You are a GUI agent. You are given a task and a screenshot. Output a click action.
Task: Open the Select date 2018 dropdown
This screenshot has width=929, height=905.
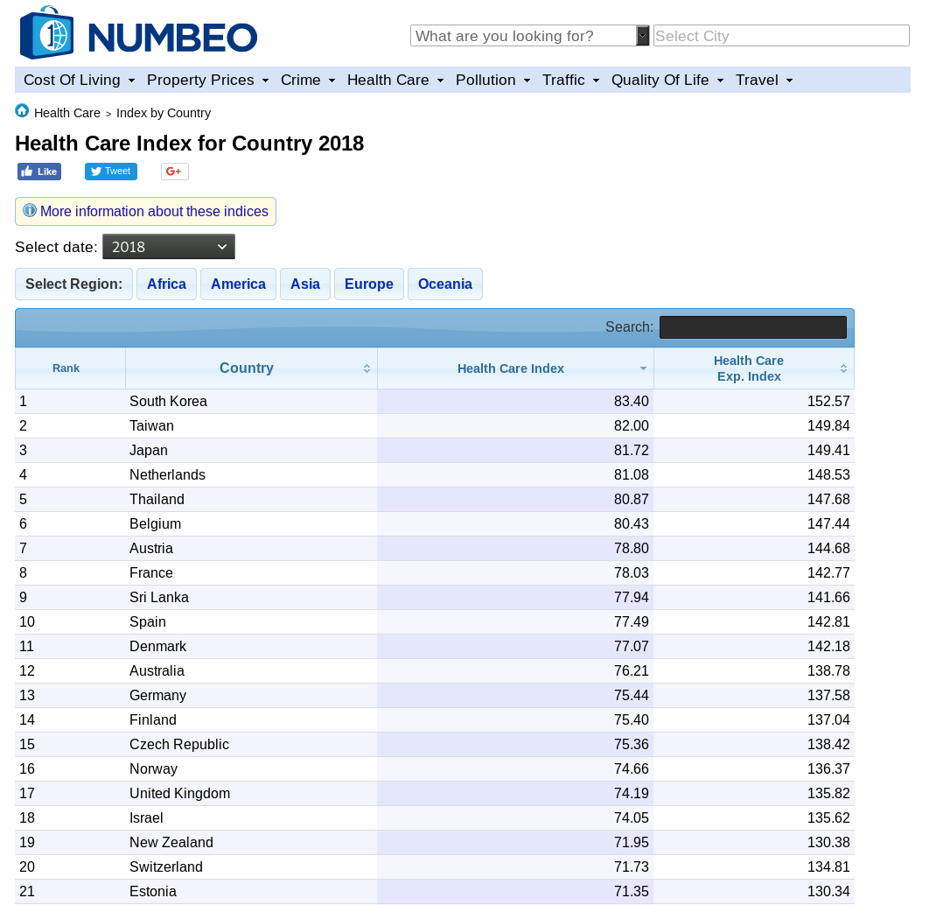(169, 247)
